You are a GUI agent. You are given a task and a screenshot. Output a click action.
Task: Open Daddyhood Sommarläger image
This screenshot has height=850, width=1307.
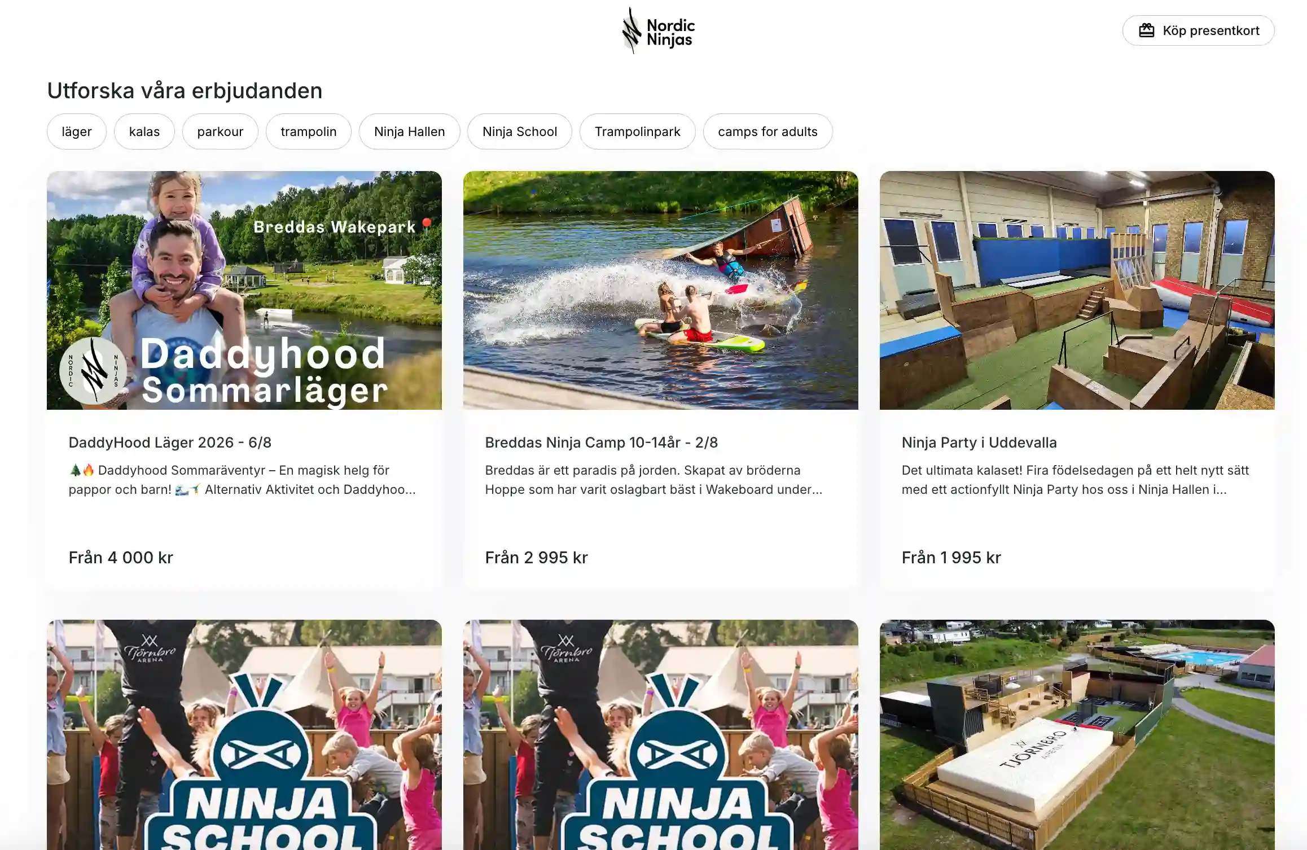pyautogui.click(x=244, y=290)
